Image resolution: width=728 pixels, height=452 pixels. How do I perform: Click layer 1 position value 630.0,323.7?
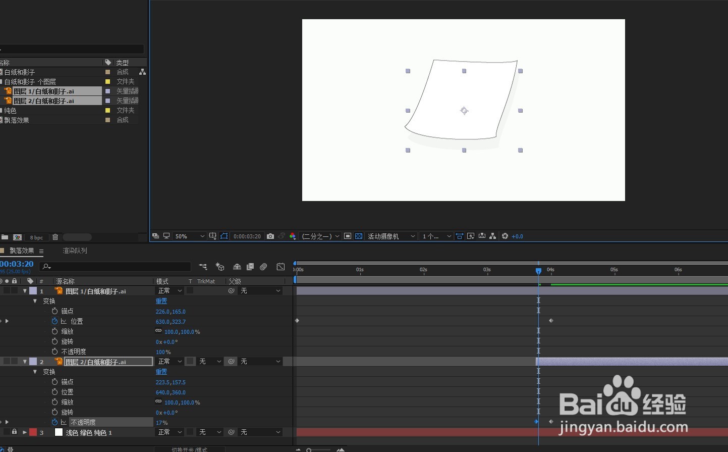coord(171,322)
